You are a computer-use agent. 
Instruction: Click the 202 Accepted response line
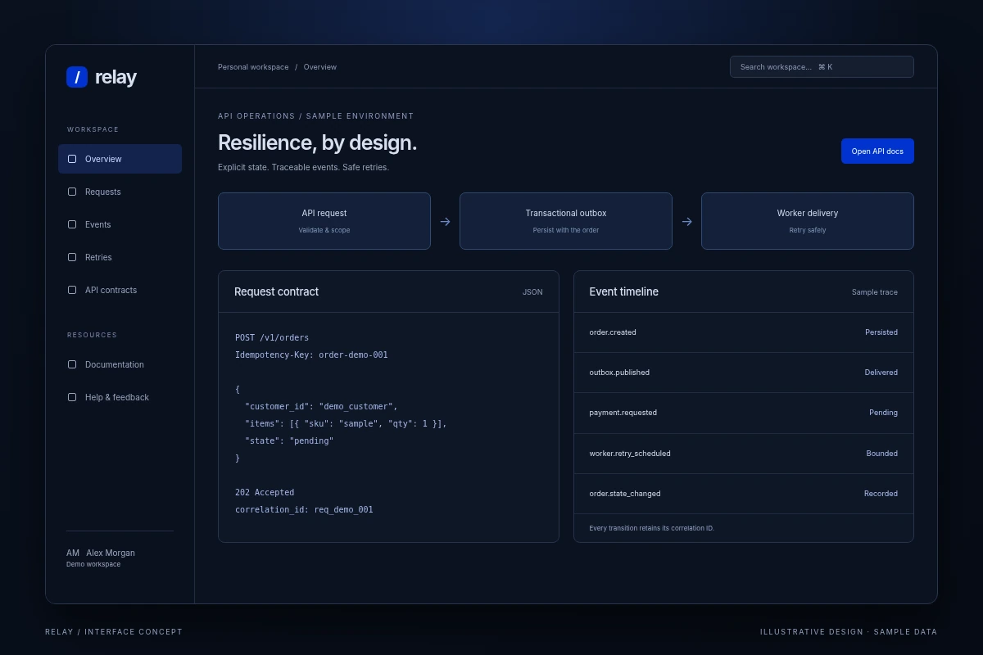[265, 493]
